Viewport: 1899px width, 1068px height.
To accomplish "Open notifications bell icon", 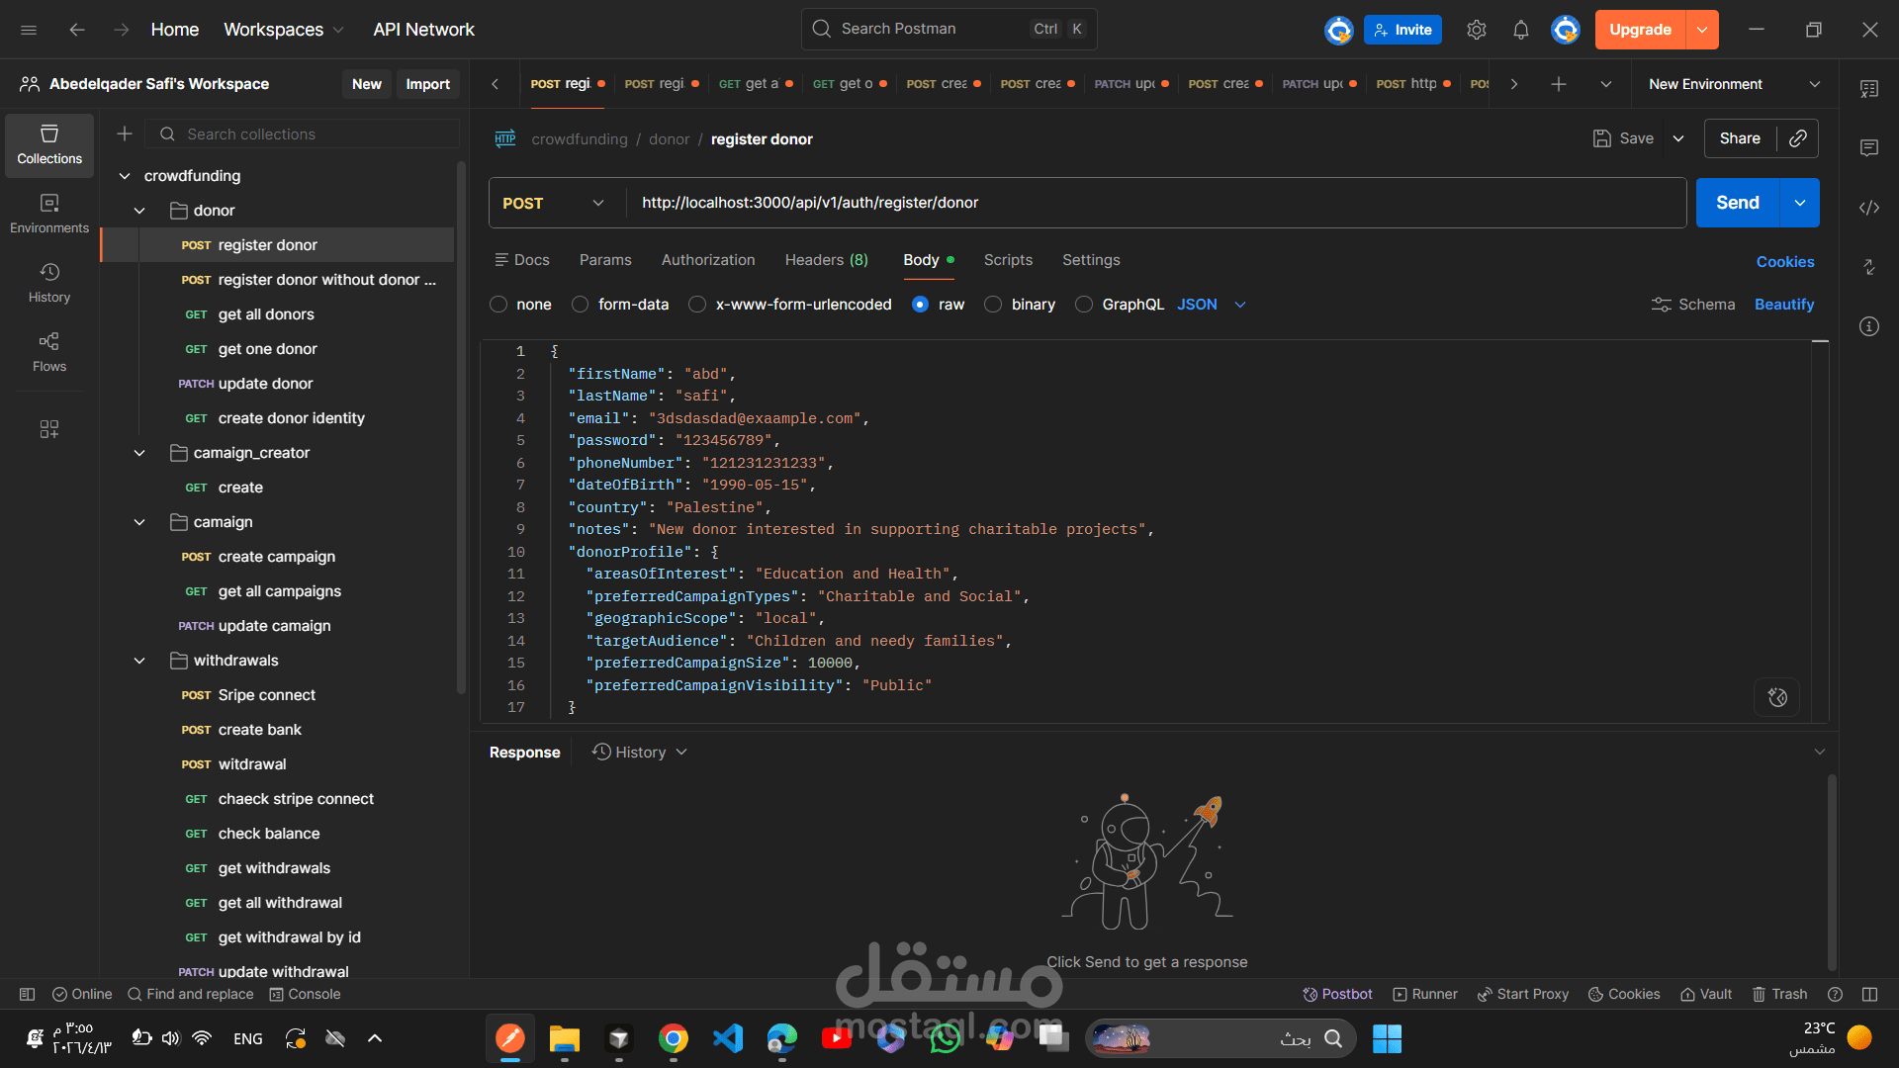I will 1520,30.
